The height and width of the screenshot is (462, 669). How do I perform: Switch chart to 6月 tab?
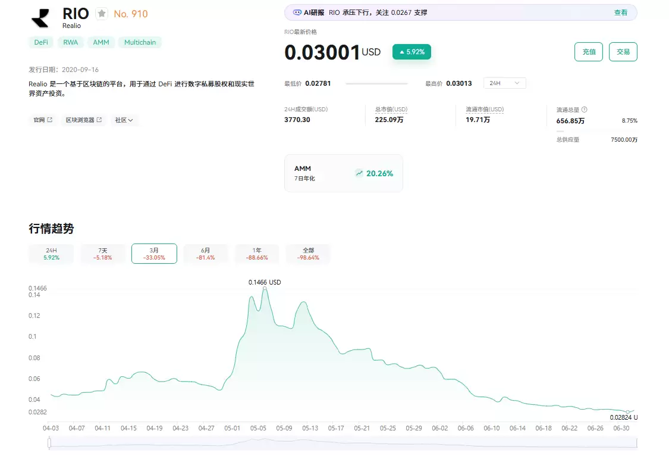point(206,254)
